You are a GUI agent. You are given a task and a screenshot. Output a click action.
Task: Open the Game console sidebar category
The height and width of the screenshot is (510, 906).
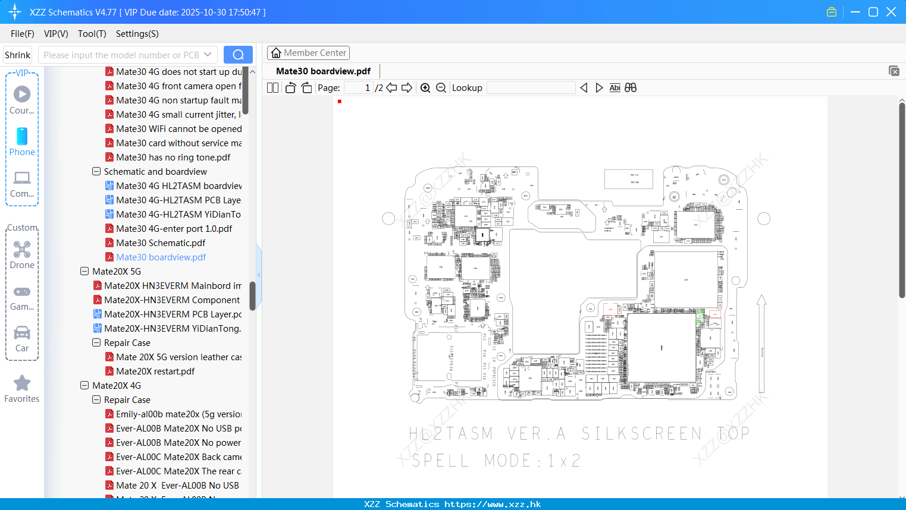pyautogui.click(x=22, y=297)
